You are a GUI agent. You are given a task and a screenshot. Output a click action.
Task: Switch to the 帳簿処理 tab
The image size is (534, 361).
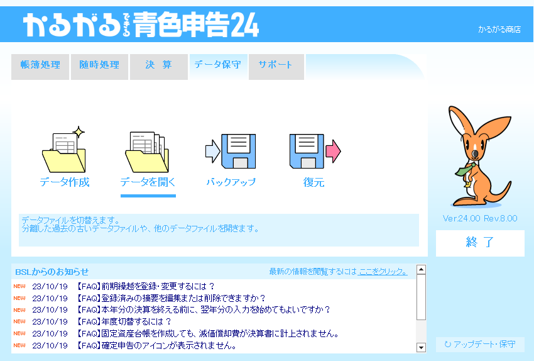point(40,67)
